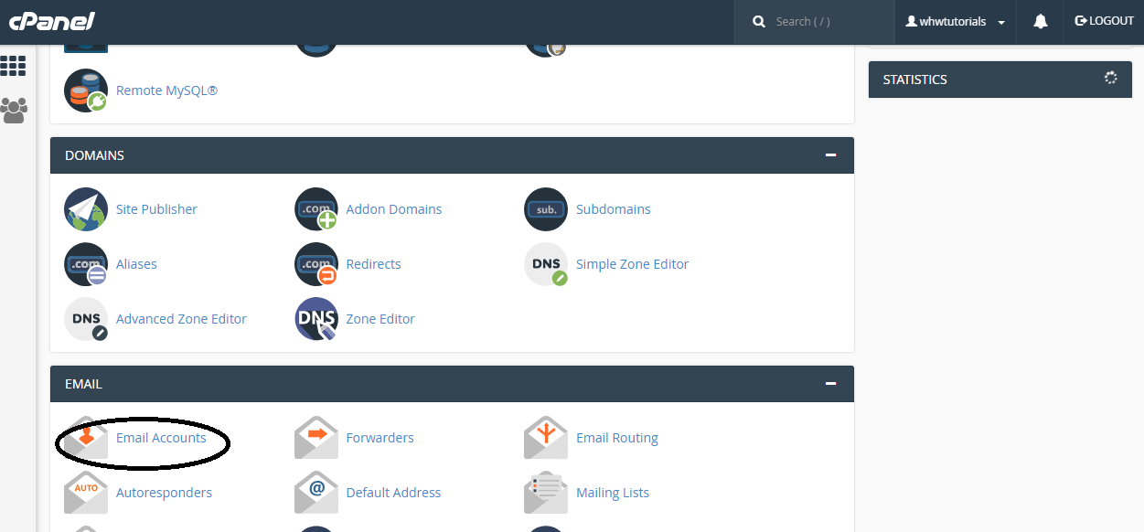Click the user manager icon in sidebar
This screenshot has width=1144, height=532.
pos(14,110)
